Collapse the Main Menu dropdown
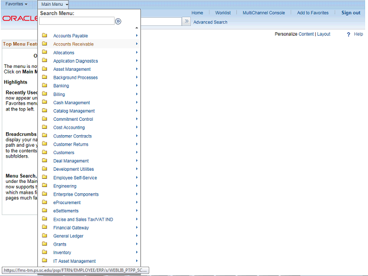Screen dimensions: 368x276 [x=53, y=4]
